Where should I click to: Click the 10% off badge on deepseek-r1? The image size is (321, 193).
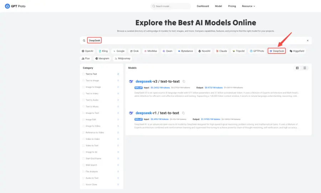(138, 119)
